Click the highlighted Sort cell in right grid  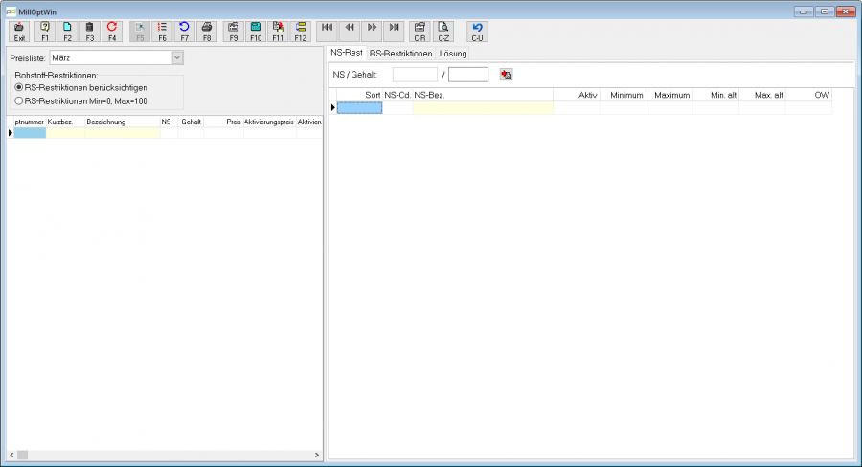click(x=359, y=108)
